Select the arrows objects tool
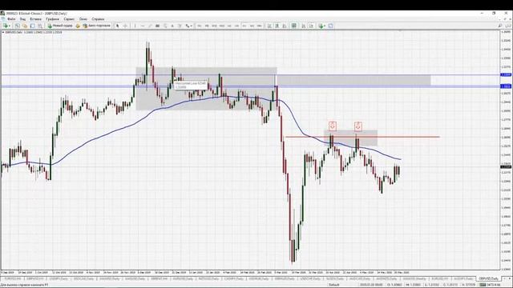 point(188,26)
